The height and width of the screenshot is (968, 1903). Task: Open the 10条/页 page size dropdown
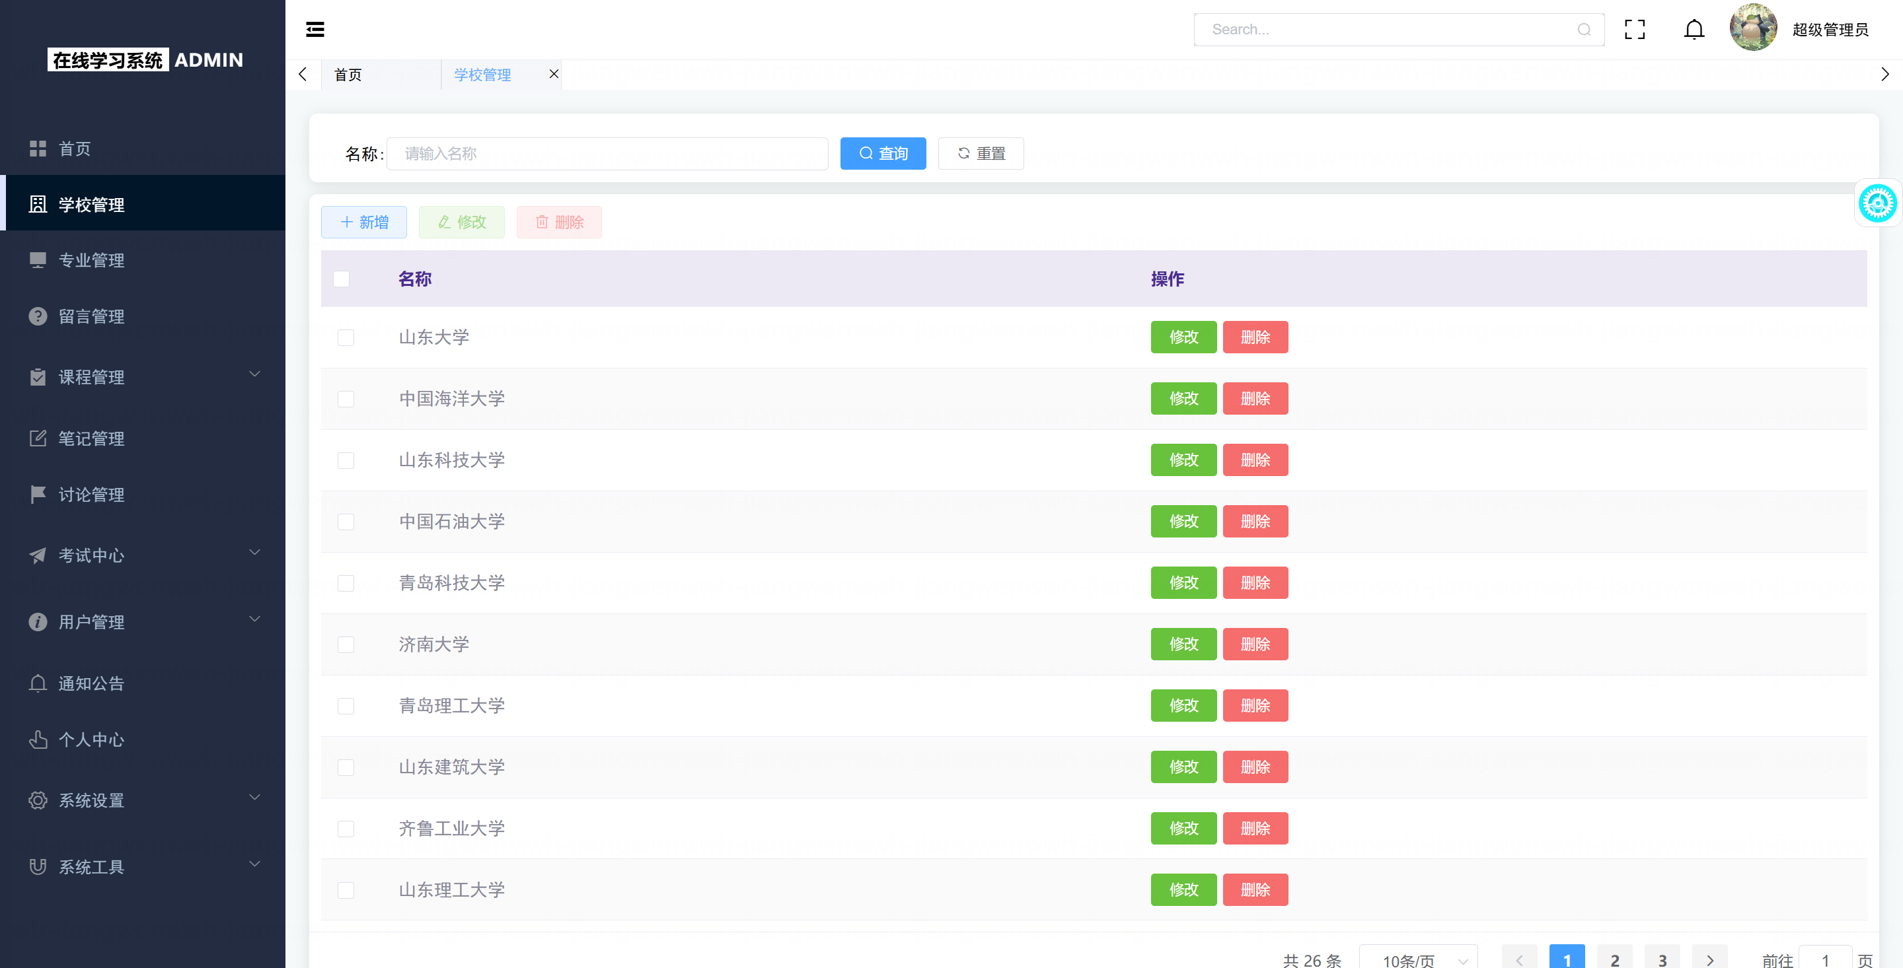pyautogui.click(x=1419, y=959)
